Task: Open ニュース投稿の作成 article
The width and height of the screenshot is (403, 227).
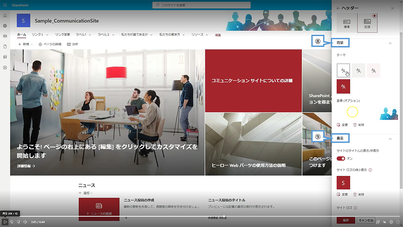Action: click(139, 200)
